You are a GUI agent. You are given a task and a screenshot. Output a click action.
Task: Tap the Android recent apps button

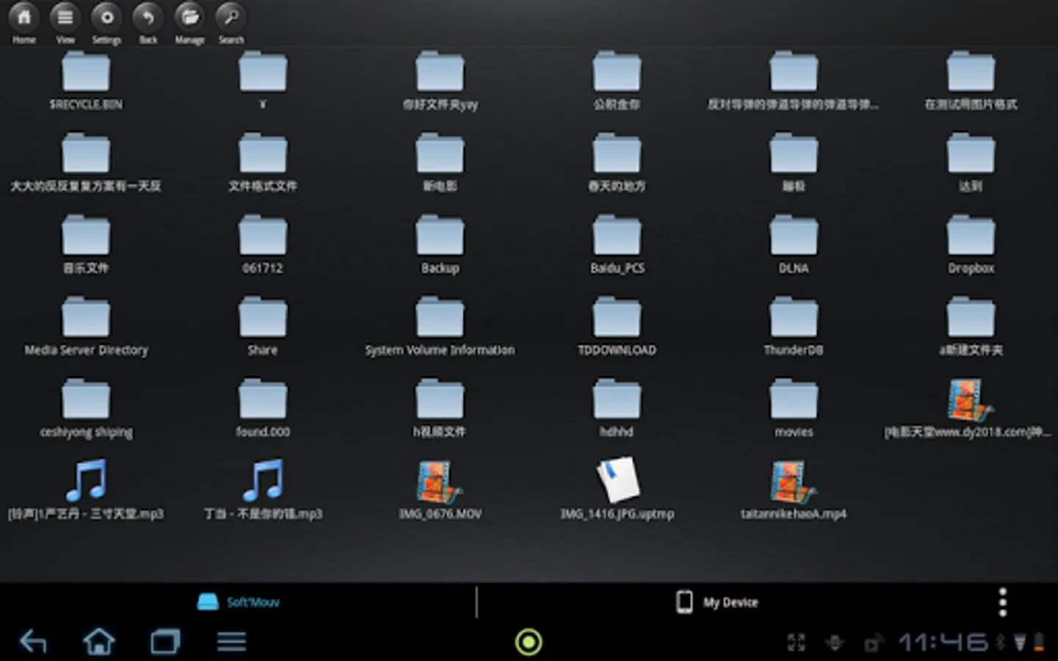[165, 642]
